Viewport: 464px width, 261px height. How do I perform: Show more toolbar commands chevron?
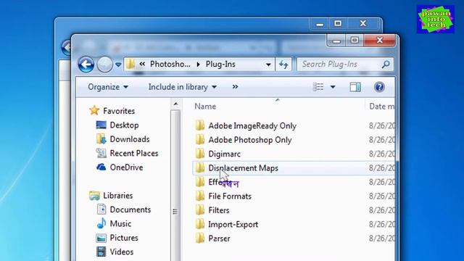(235, 87)
